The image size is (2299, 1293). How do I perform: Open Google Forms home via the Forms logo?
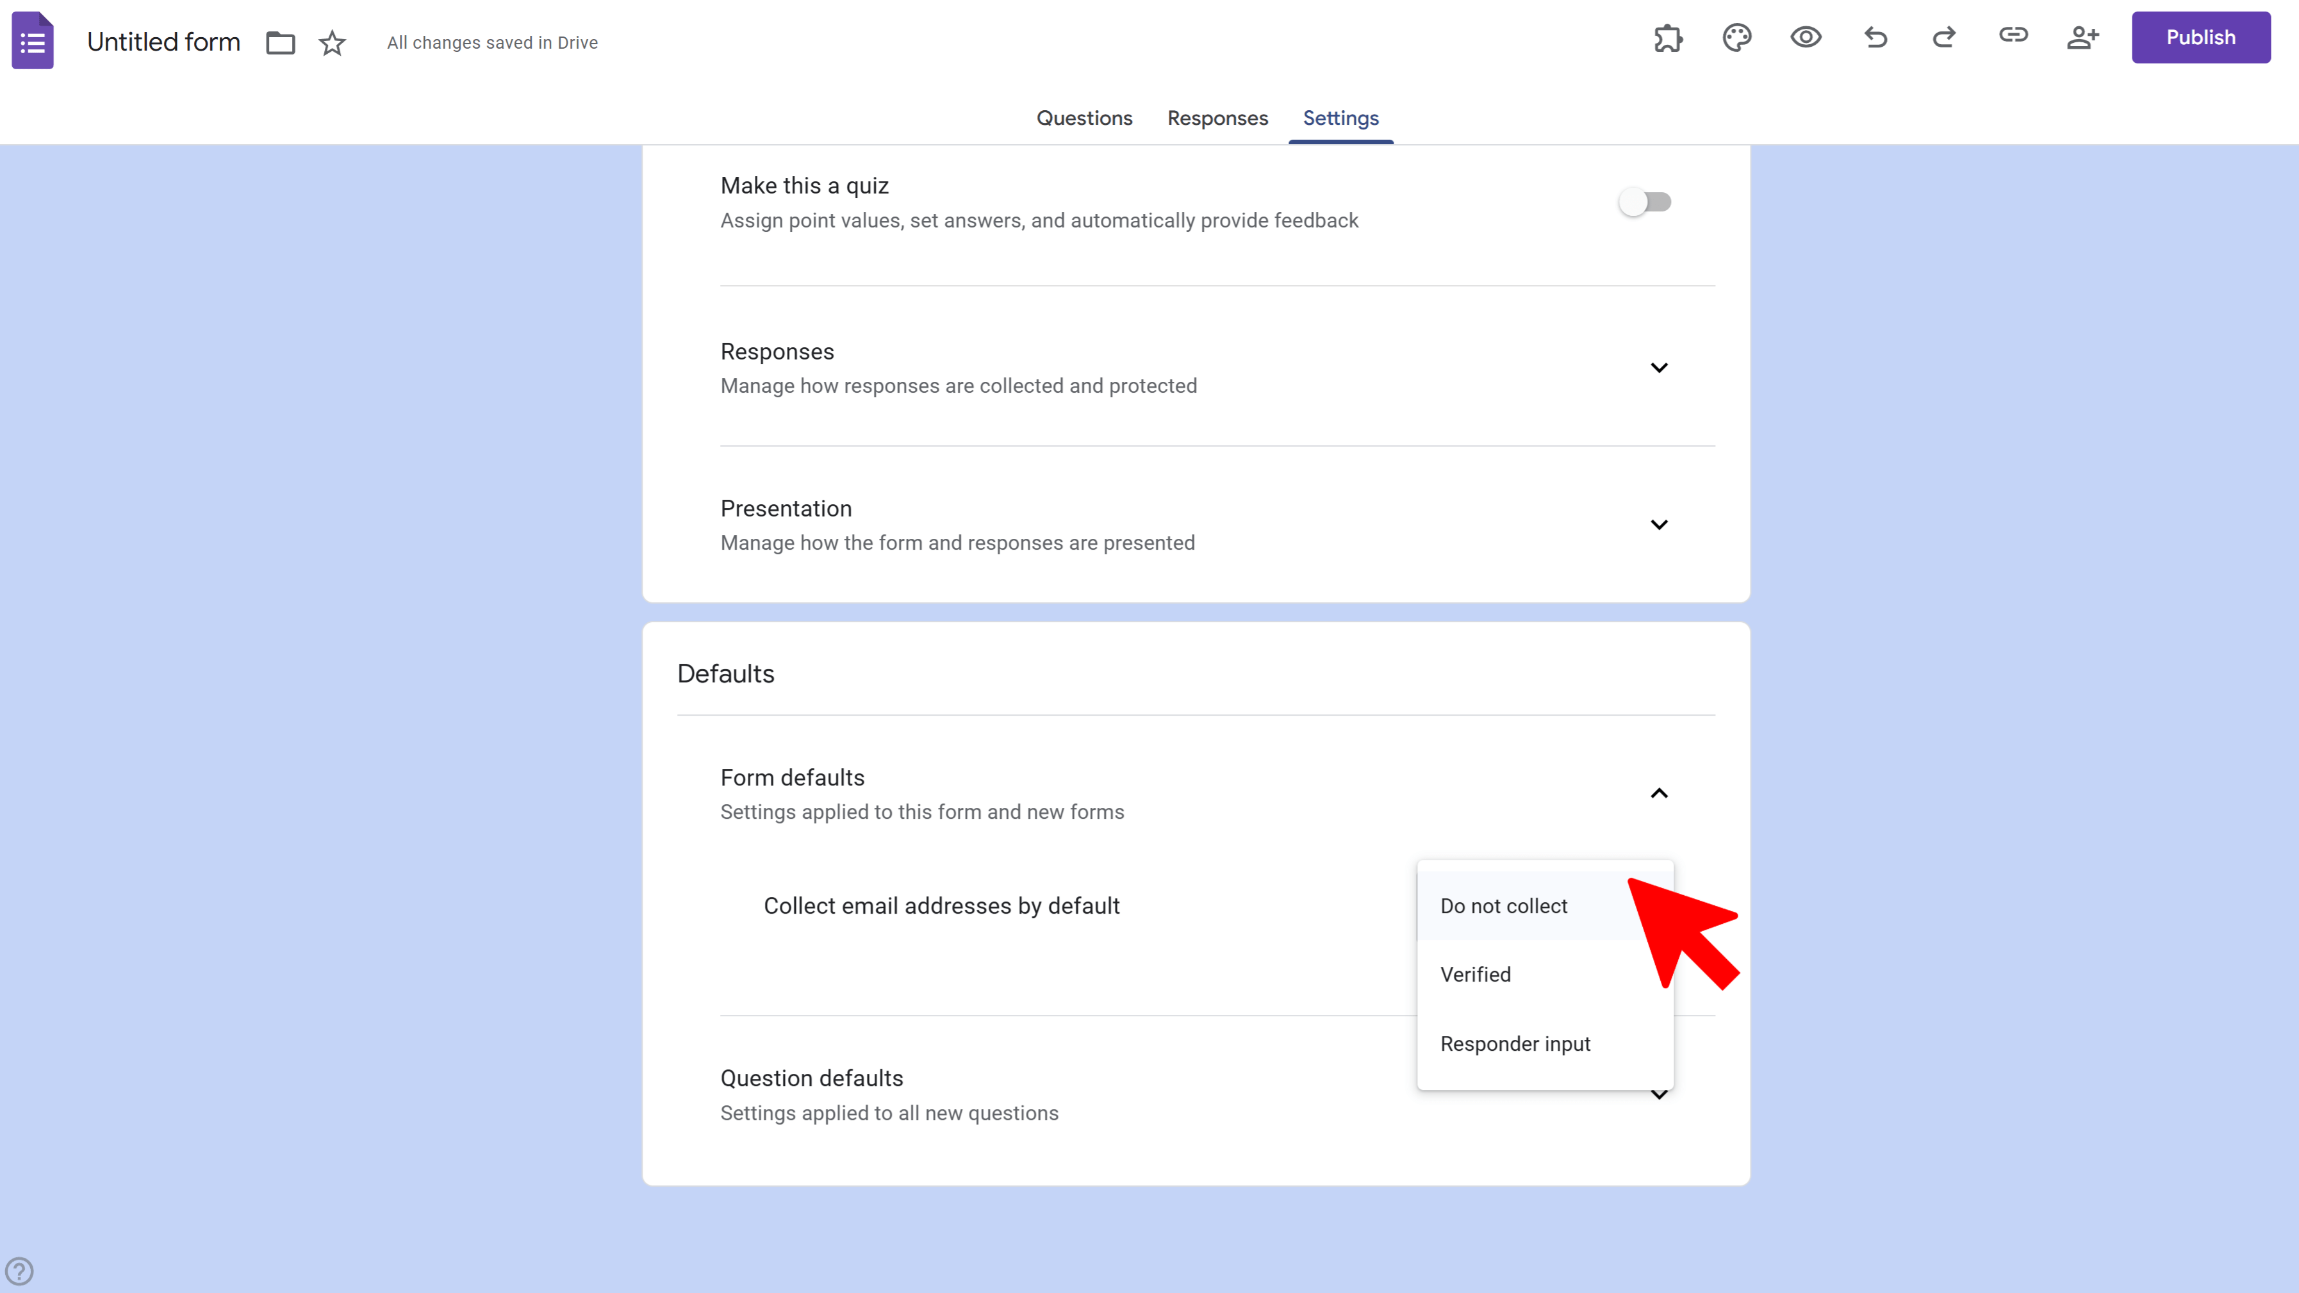click(32, 40)
